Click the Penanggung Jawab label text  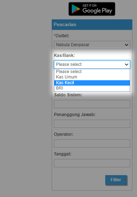pyautogui.click(x=75, y=115)
